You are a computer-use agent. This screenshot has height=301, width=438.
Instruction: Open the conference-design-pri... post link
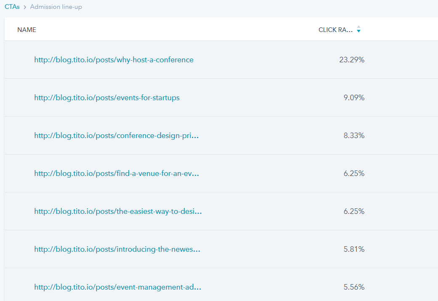pyautogui.click(x=117, y=136)
